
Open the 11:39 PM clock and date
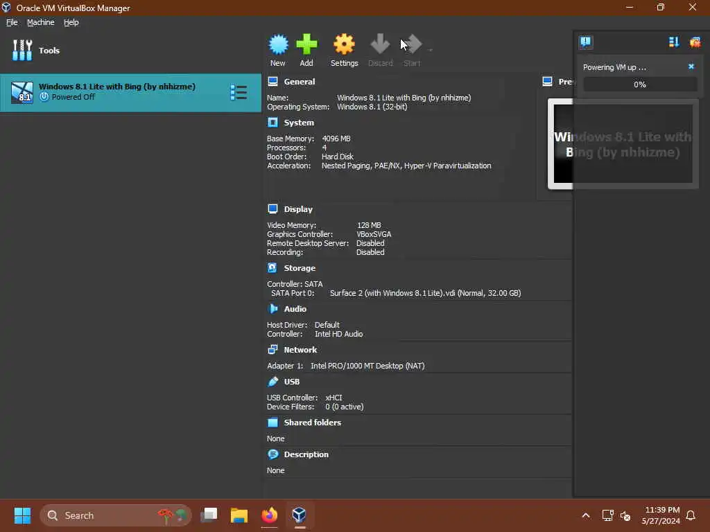[661, 515]
